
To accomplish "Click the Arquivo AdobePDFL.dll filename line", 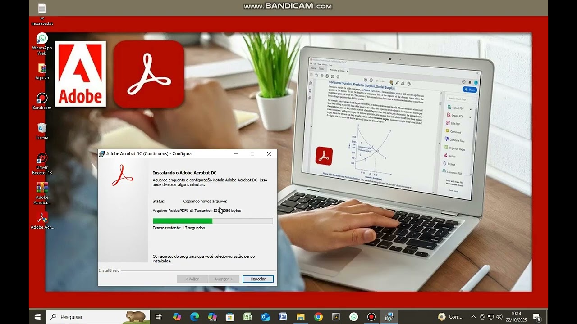I will click(x=197, y=211).
